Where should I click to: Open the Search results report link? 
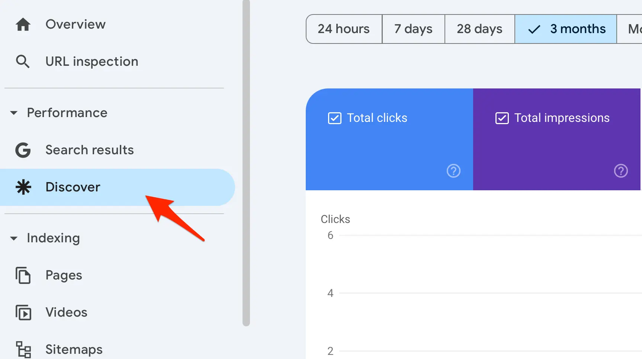tap(90, 150)
